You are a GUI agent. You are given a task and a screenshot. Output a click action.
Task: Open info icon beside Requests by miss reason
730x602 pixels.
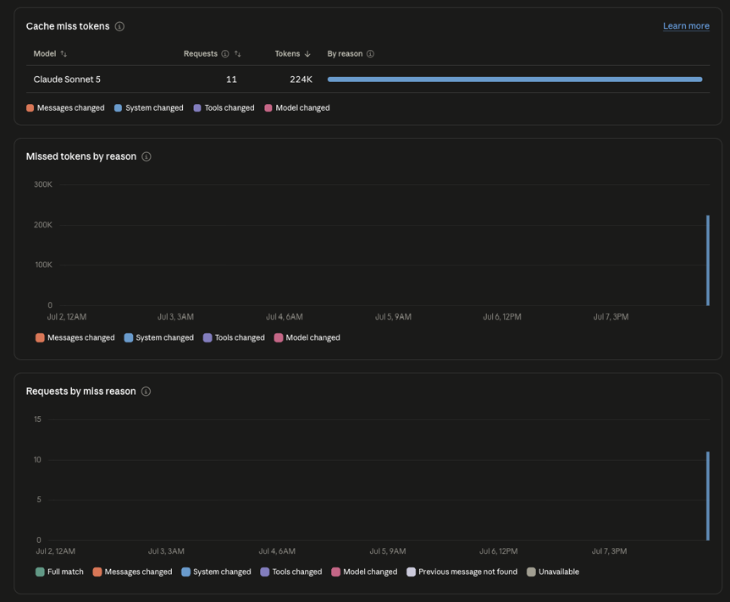(x=146, y=391)
